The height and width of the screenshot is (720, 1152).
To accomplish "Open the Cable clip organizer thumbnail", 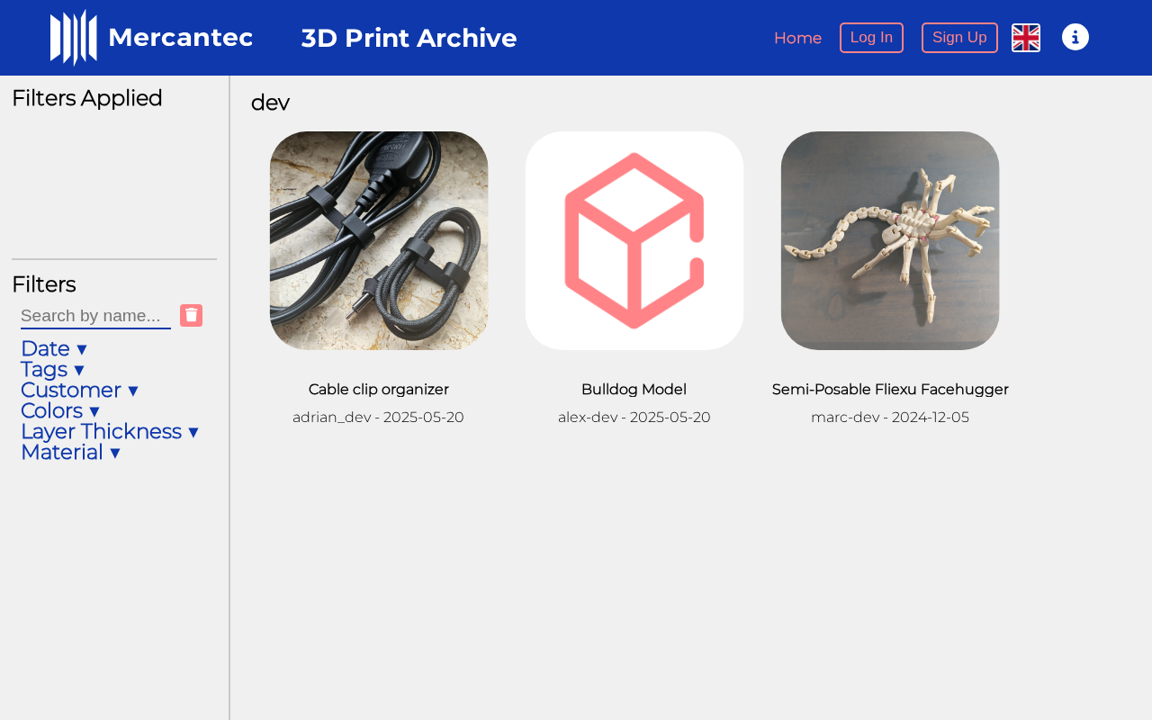I will point(379,240).
